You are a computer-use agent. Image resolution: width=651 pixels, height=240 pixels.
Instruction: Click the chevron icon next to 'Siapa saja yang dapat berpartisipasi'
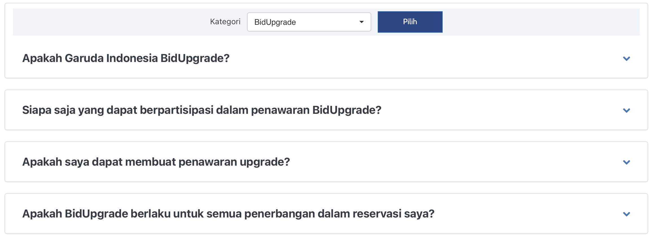coord(626,110)
